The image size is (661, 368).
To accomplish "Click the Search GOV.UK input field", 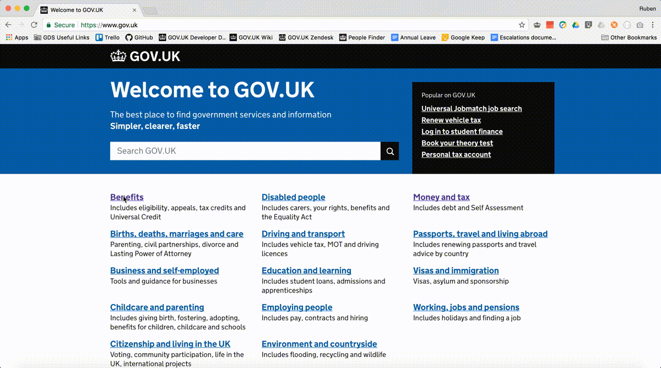I will [x=245, y=151].
